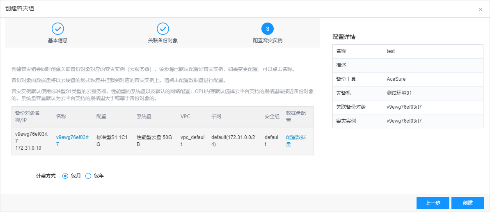
Task: Click the step 3 circle icon
Action: pos(268,29)
